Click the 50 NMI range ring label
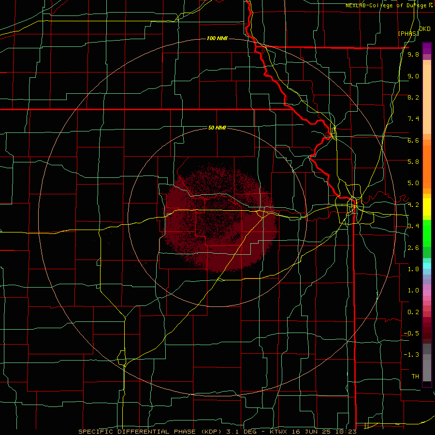Viewport: 435px width, 435px height. point(217,128)
